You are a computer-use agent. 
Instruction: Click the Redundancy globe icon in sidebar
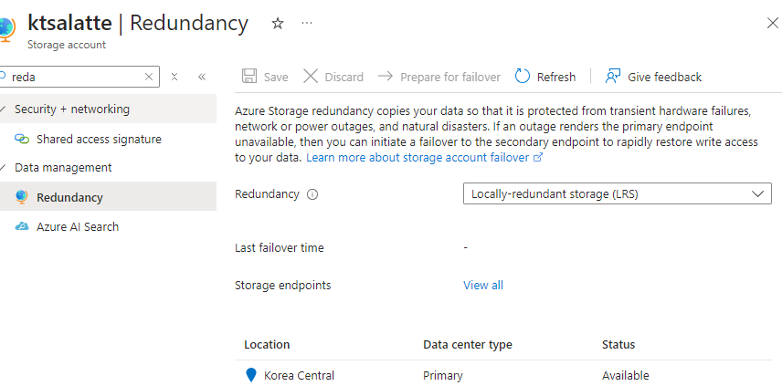coord(21,197)
